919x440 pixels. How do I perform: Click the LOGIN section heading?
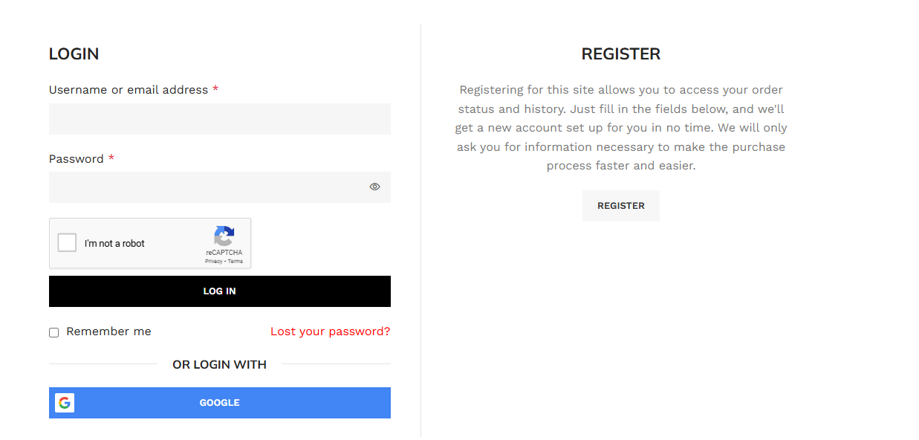(74, 54)
